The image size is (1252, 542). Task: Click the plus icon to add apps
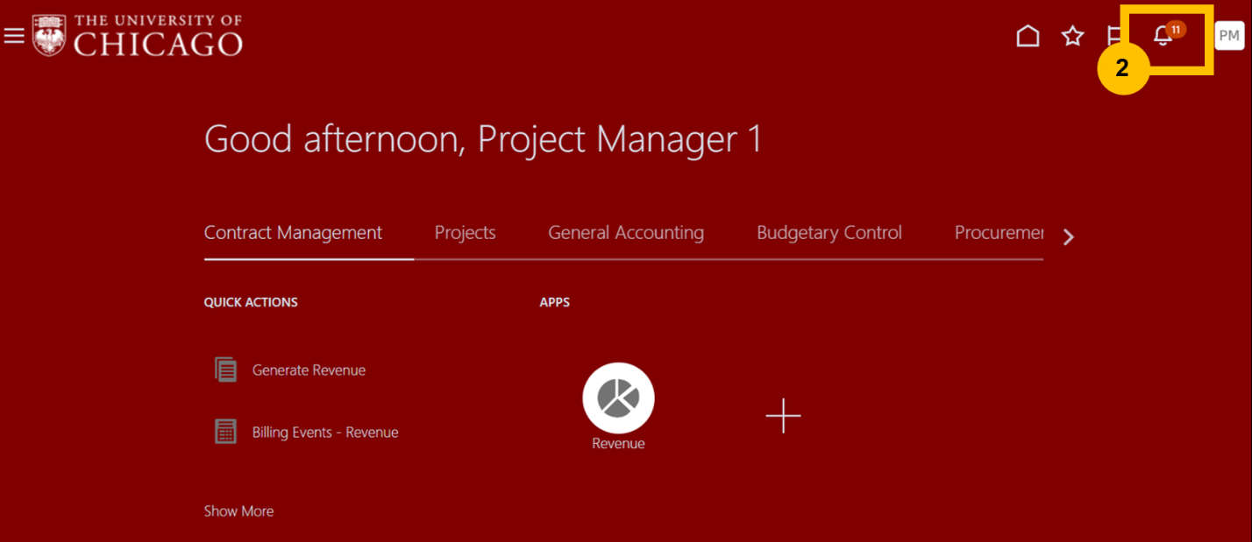783,416
